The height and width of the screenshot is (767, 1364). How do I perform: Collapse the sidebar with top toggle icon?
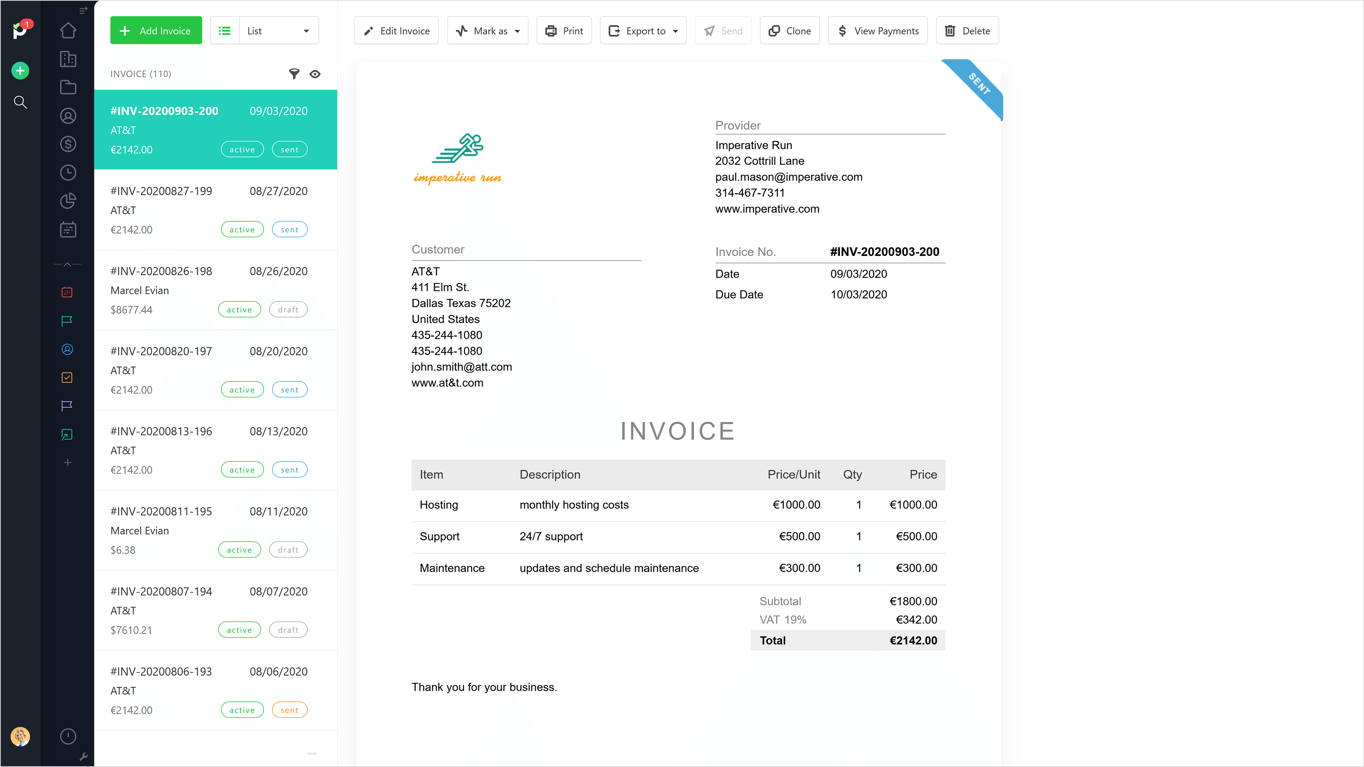(x=83, y=10)
